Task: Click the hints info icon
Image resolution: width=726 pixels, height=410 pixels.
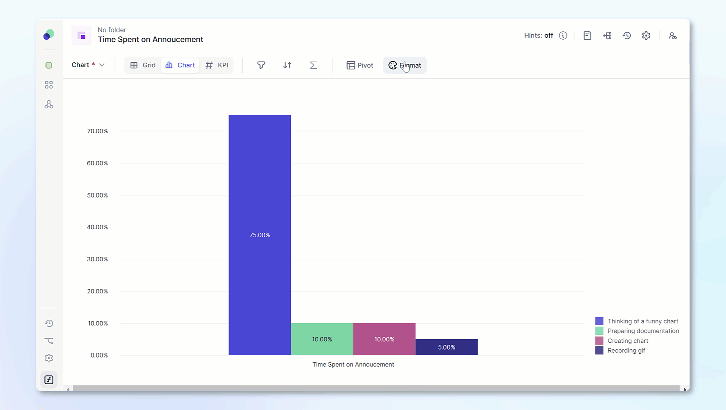Action: tap(563, 35)
